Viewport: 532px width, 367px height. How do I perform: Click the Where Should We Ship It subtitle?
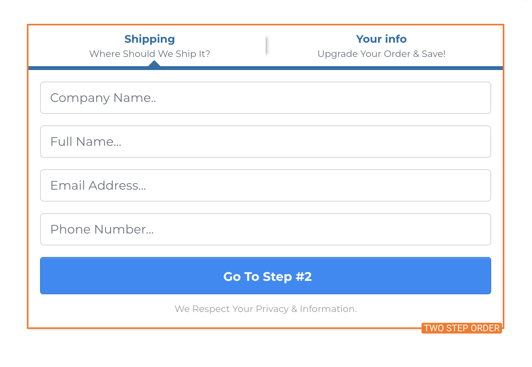[x=150, y=54]
